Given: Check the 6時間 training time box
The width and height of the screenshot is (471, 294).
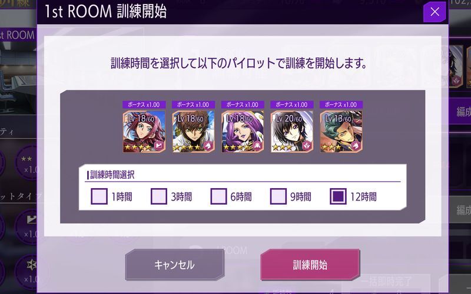Looking at the screenshot, I should pos(218,196).
